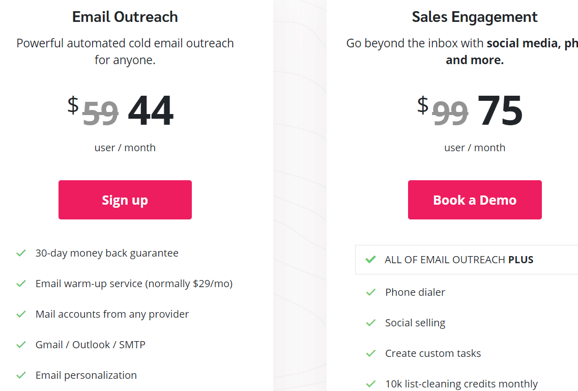Click checkmark next to Social selling
This screenshot has width=578, height=391.
[x=371, y=323]
